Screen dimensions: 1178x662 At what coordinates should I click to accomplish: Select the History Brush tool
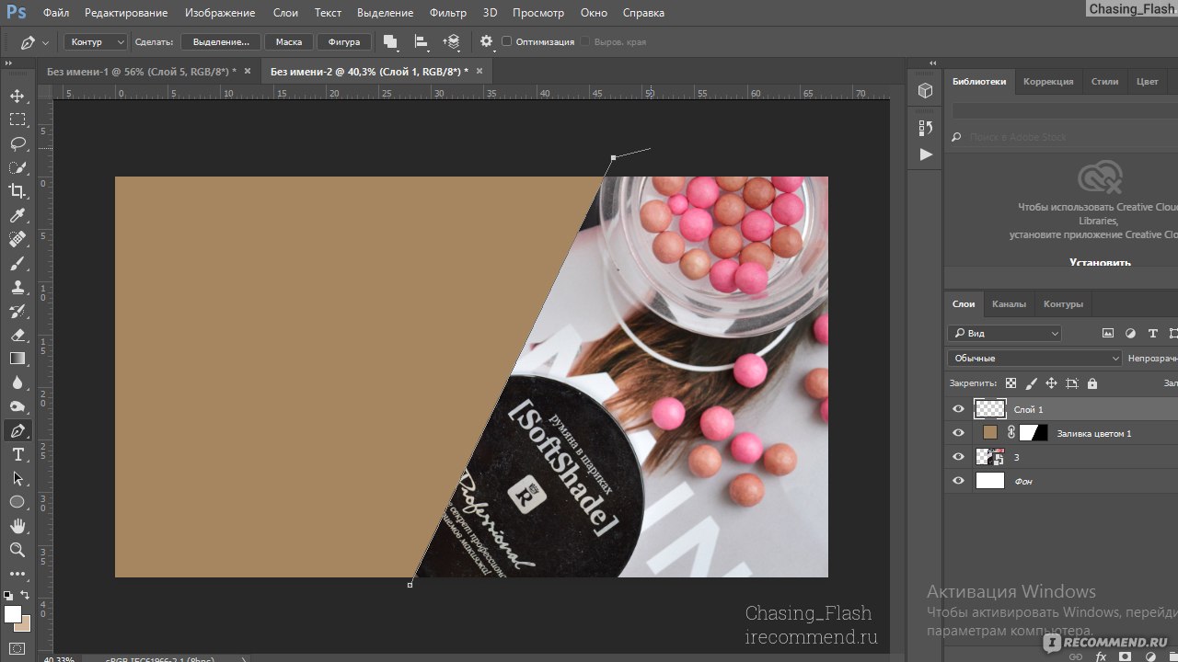pos(17,311)
